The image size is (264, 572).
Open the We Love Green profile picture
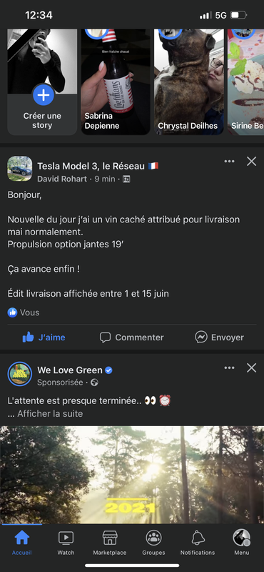click(x=20, y=374)
